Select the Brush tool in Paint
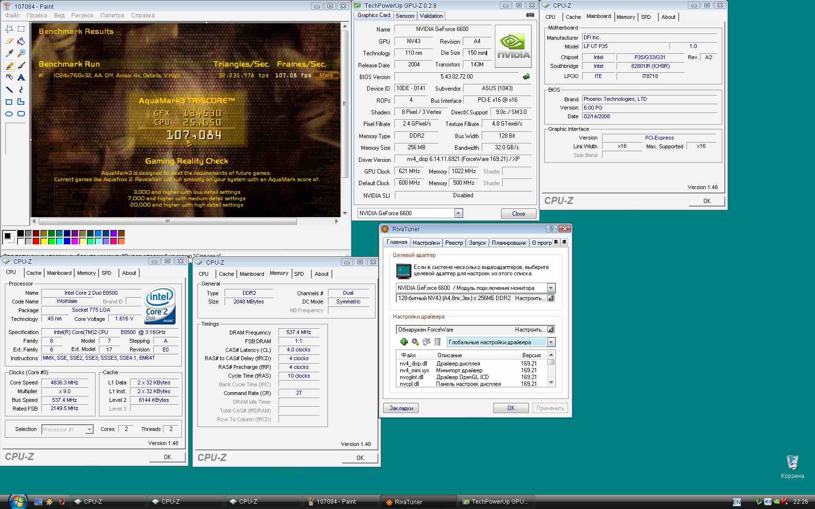Viewport: 815px width, 509px height. [21, 65]
